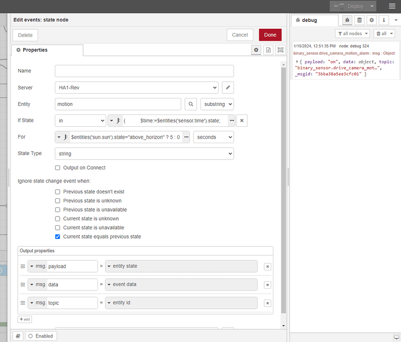This screenshot has width=401, height=342.
Task: Open the info sidebar icon
Action: (x=384, y=20)
